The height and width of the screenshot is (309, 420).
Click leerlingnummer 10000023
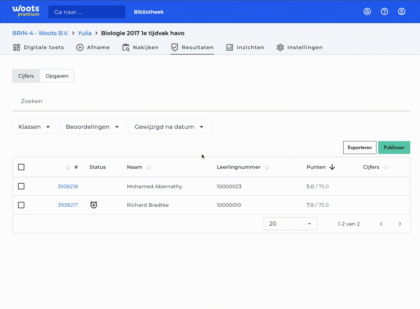pos(229,186)
